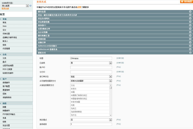
Task: Click the orange 保存配置 save config button
Action: 187,2
